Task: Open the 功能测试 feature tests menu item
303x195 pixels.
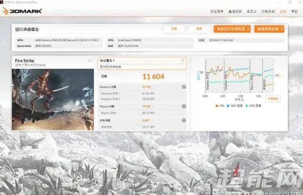Action: [x=268, y=11]
